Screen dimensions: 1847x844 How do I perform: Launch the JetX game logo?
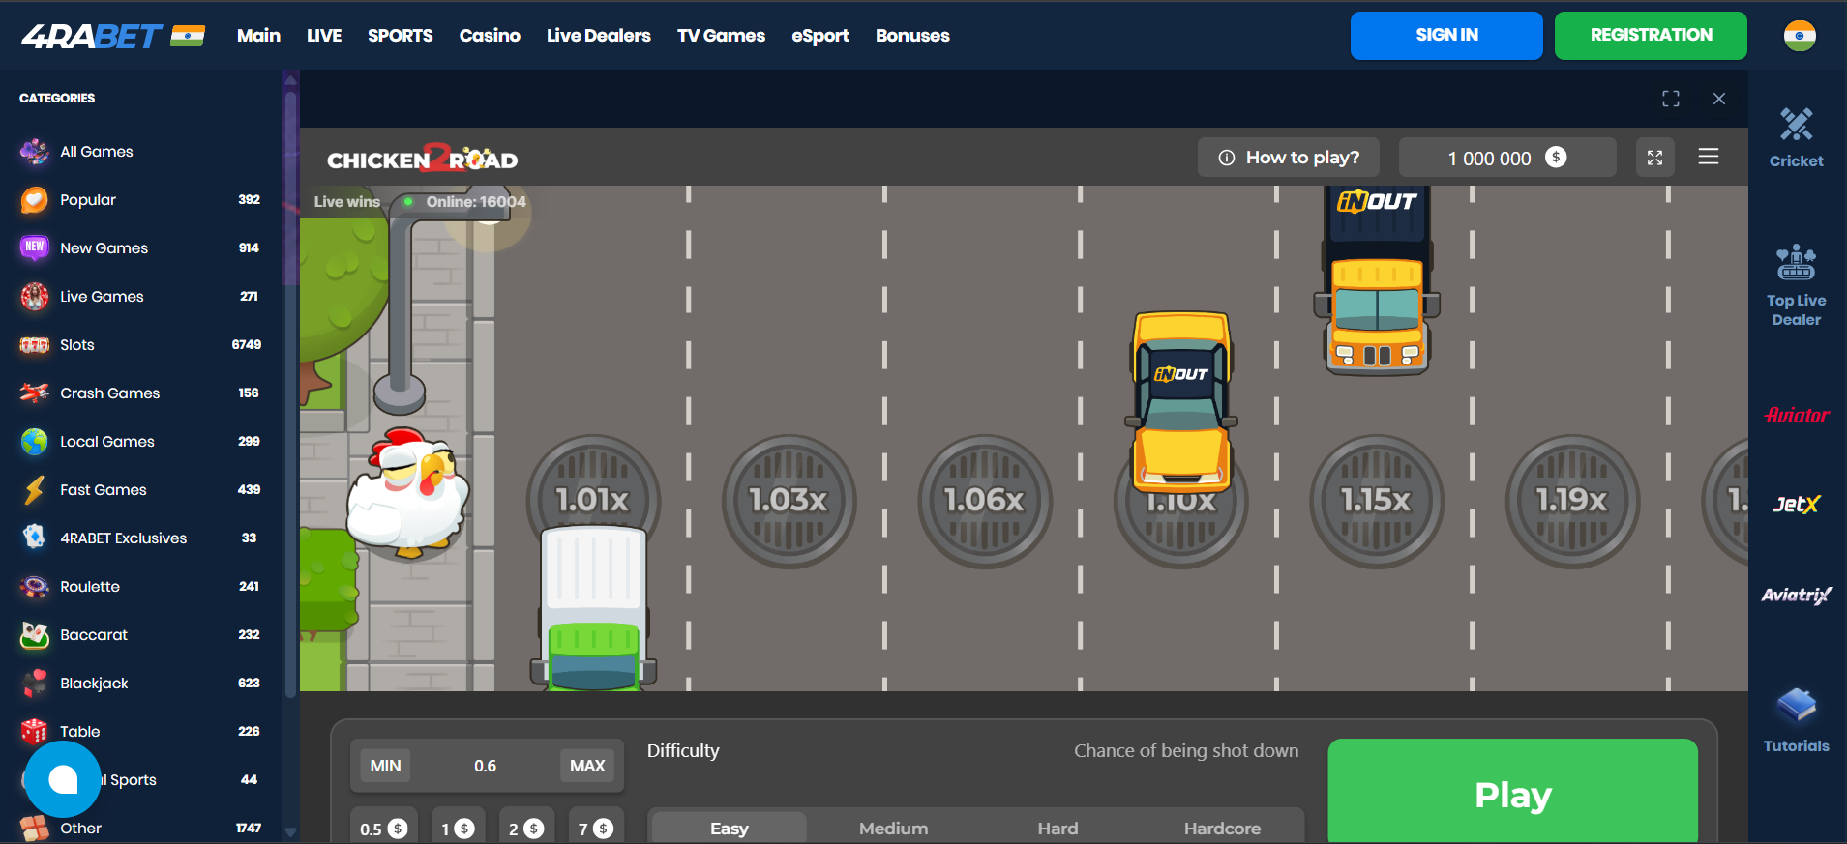click(1796, 504)
